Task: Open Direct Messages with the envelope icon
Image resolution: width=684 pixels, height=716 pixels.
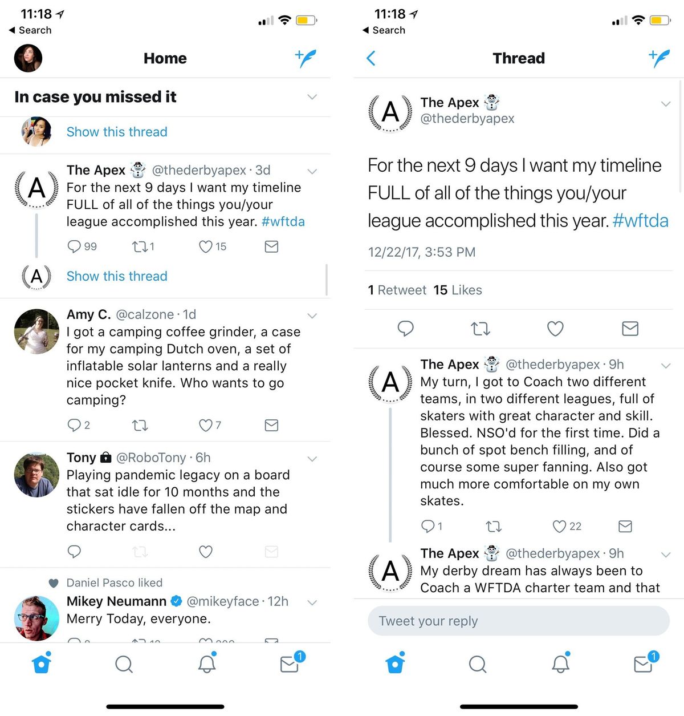Action: (x=290, y=664)
